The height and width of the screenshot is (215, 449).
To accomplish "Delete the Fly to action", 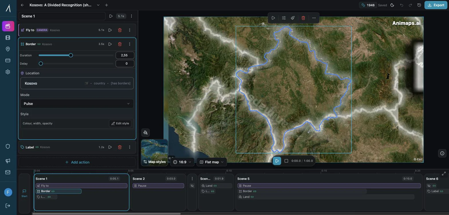I will (x=120, y=30).
